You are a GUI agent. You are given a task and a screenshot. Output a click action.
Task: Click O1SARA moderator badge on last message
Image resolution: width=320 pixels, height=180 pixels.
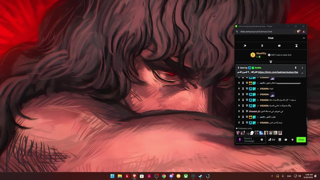[x=250, y=123]
